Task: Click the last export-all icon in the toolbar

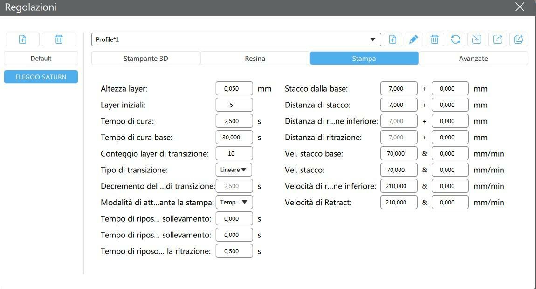Action: point(519,39)
